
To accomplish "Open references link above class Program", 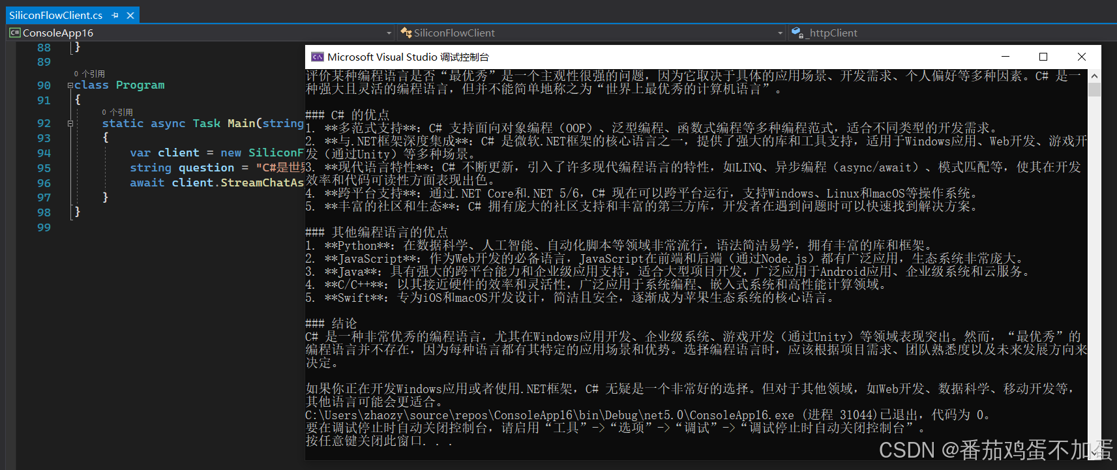I will click(x=89, y=74).
